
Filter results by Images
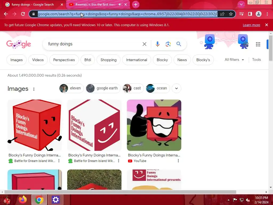coord(16,60)
